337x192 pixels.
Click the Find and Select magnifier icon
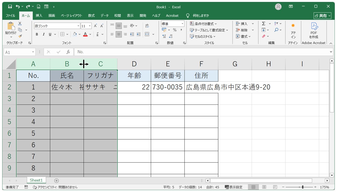coord(276,30)
